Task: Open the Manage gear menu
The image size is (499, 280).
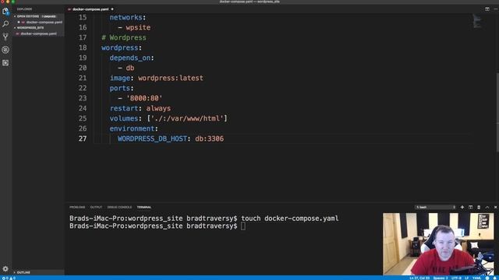Action: (x=5, y=269)
